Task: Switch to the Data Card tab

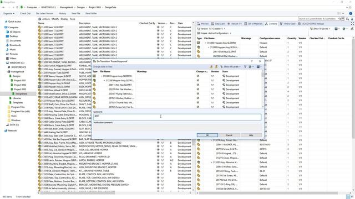Action: [x=218, y=24]
